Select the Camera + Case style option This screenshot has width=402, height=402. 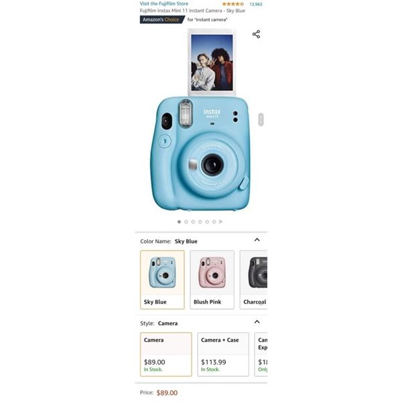pyautogui.click(x=223, y=354)
